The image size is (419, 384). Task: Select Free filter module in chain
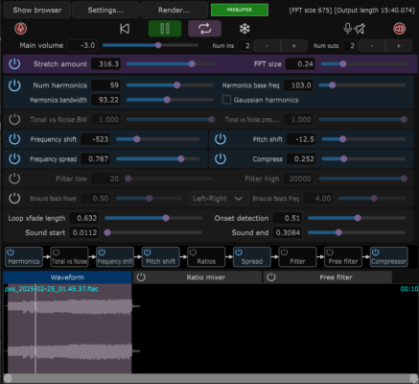click(x=343, y=257)
